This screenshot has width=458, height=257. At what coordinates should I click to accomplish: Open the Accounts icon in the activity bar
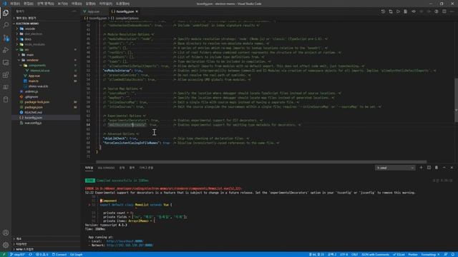[x=6, y=233]
